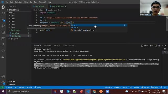Switch to the get_all.py editor tab
The height and width of the screenshot is (94, 168).
40,6
